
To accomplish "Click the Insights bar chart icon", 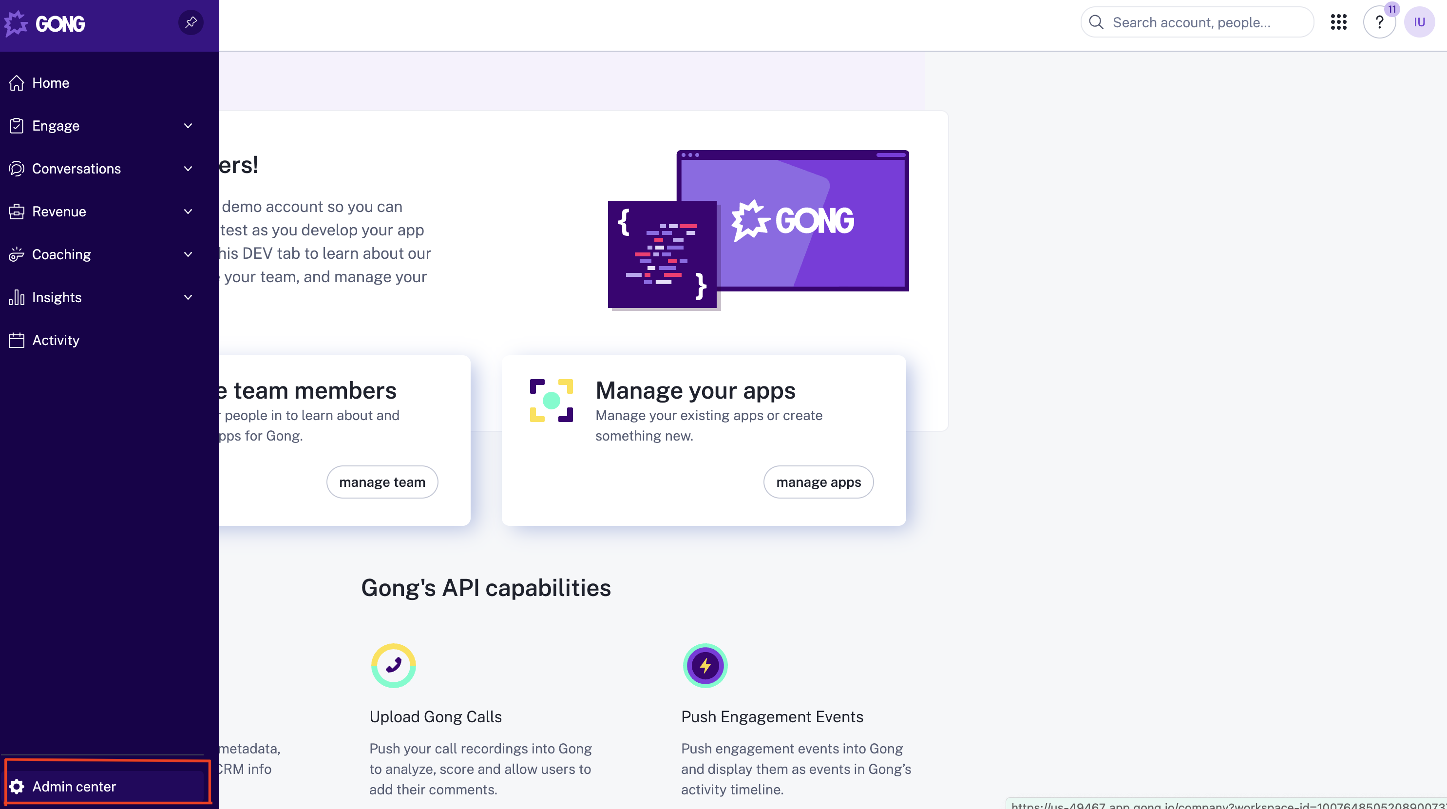I will [17, 297].
